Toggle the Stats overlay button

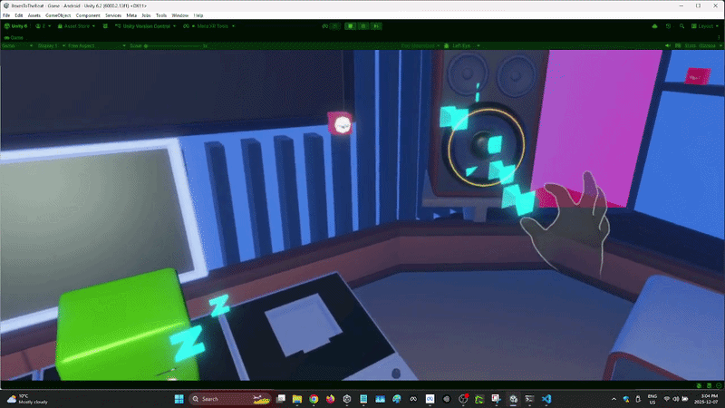689,45
